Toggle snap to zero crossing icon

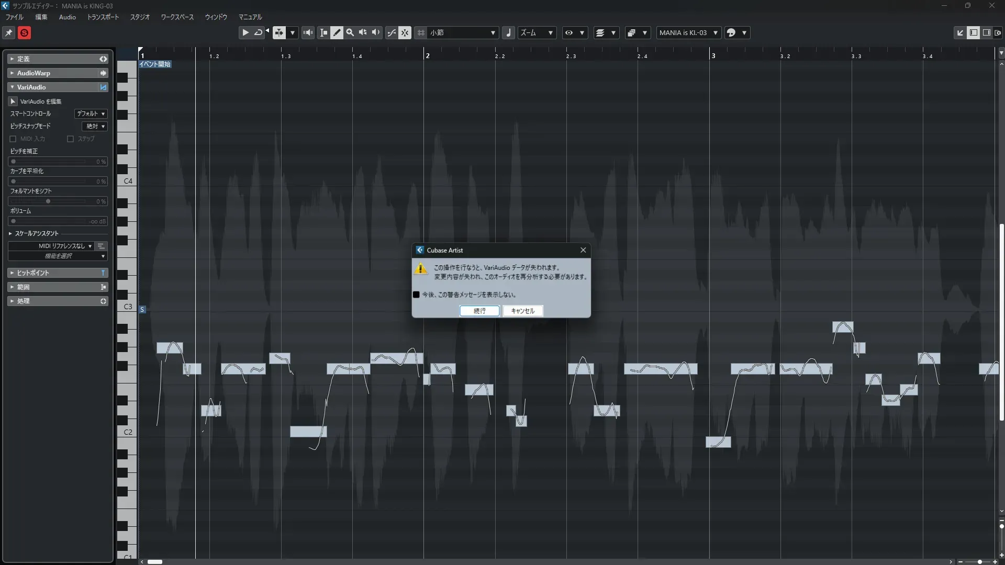point(392,32)
